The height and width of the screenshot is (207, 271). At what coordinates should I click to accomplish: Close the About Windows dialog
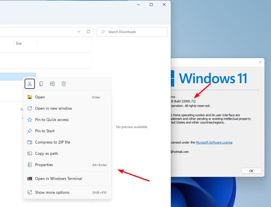tap(260, 62)
